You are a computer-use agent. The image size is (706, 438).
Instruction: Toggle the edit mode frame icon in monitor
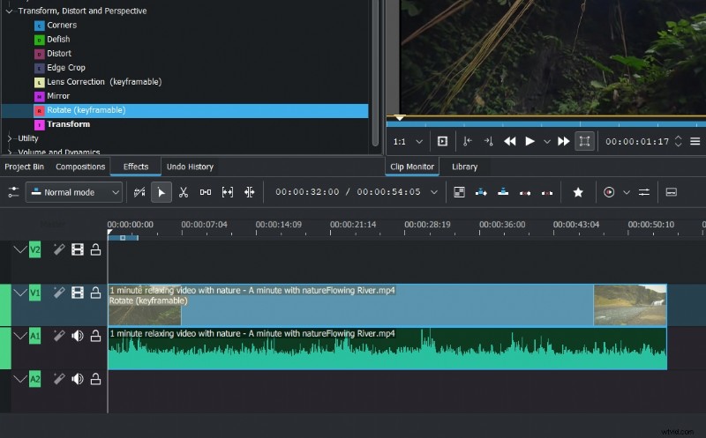click(583, 141)
